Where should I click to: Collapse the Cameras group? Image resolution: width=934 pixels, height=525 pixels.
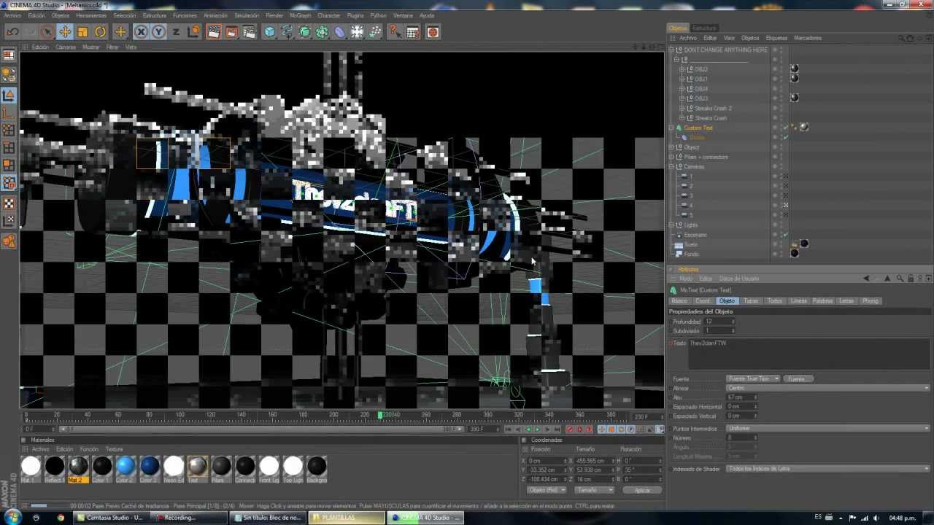[x=671, y=166]
